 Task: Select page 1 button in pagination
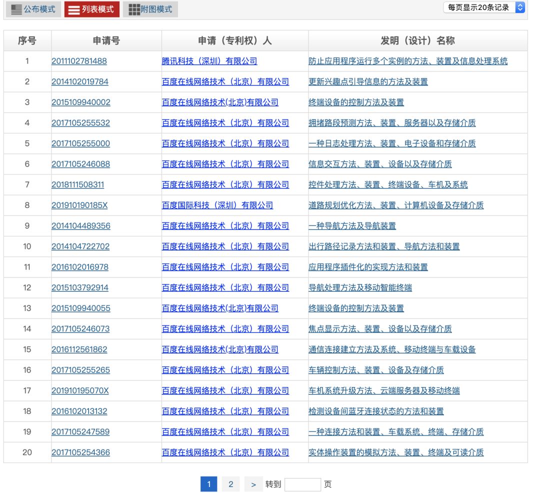coord(208,484)
